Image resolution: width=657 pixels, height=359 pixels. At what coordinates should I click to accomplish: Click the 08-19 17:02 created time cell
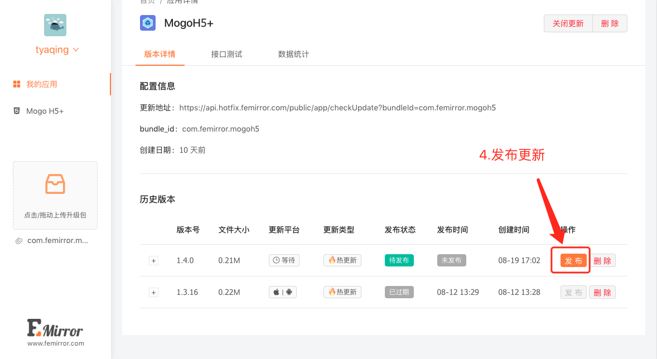click(x=519, y=260)
